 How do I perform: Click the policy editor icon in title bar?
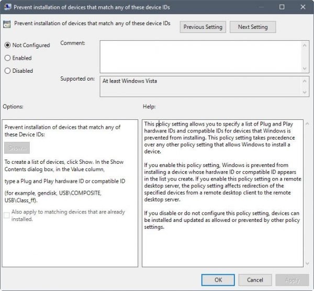7,7
